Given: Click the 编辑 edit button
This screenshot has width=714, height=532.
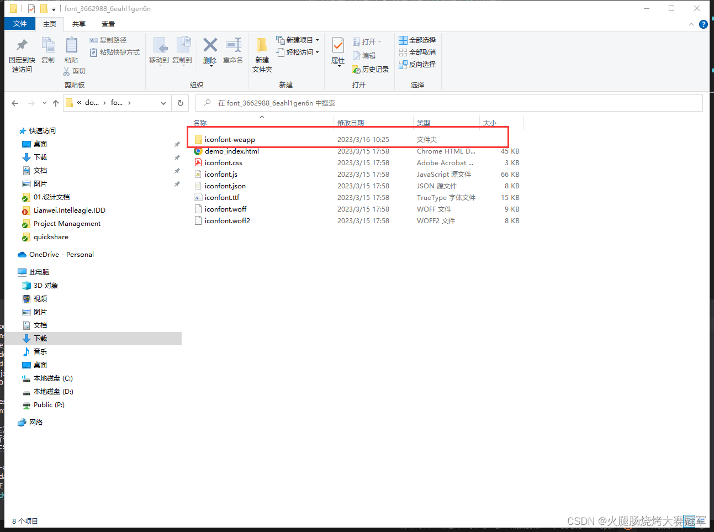Looking at the screenshot, I should [x=364, y=56].
